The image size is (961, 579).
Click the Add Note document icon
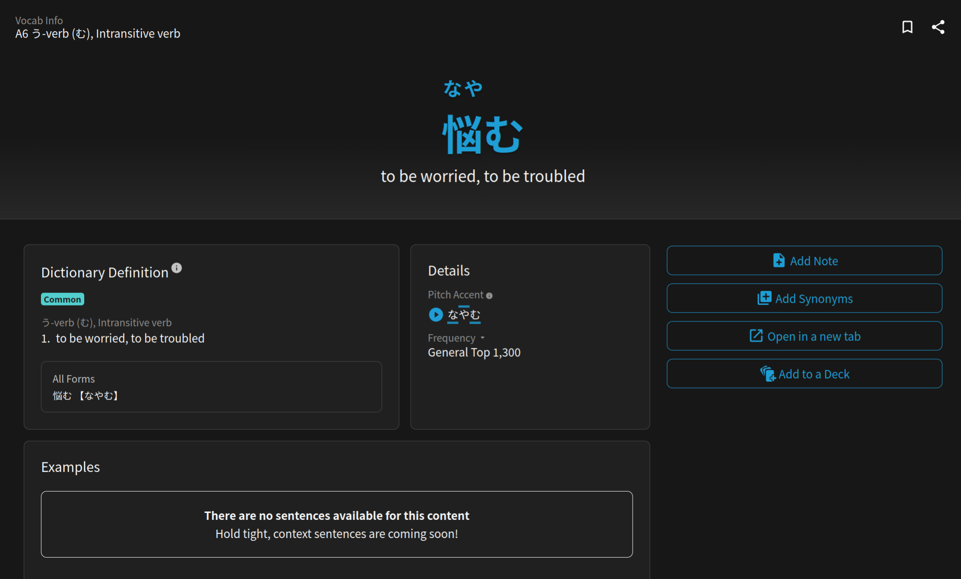click(779, 260)
